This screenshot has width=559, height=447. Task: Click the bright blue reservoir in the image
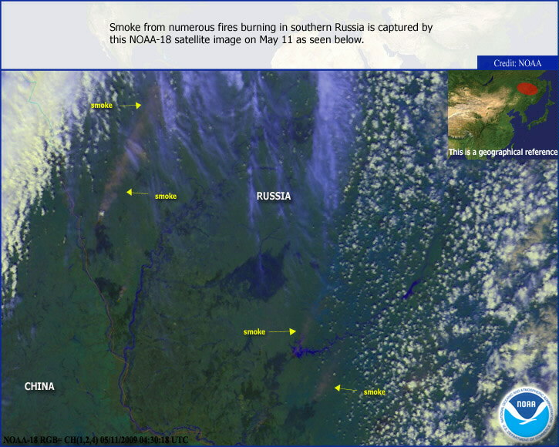tap(298, 351)
